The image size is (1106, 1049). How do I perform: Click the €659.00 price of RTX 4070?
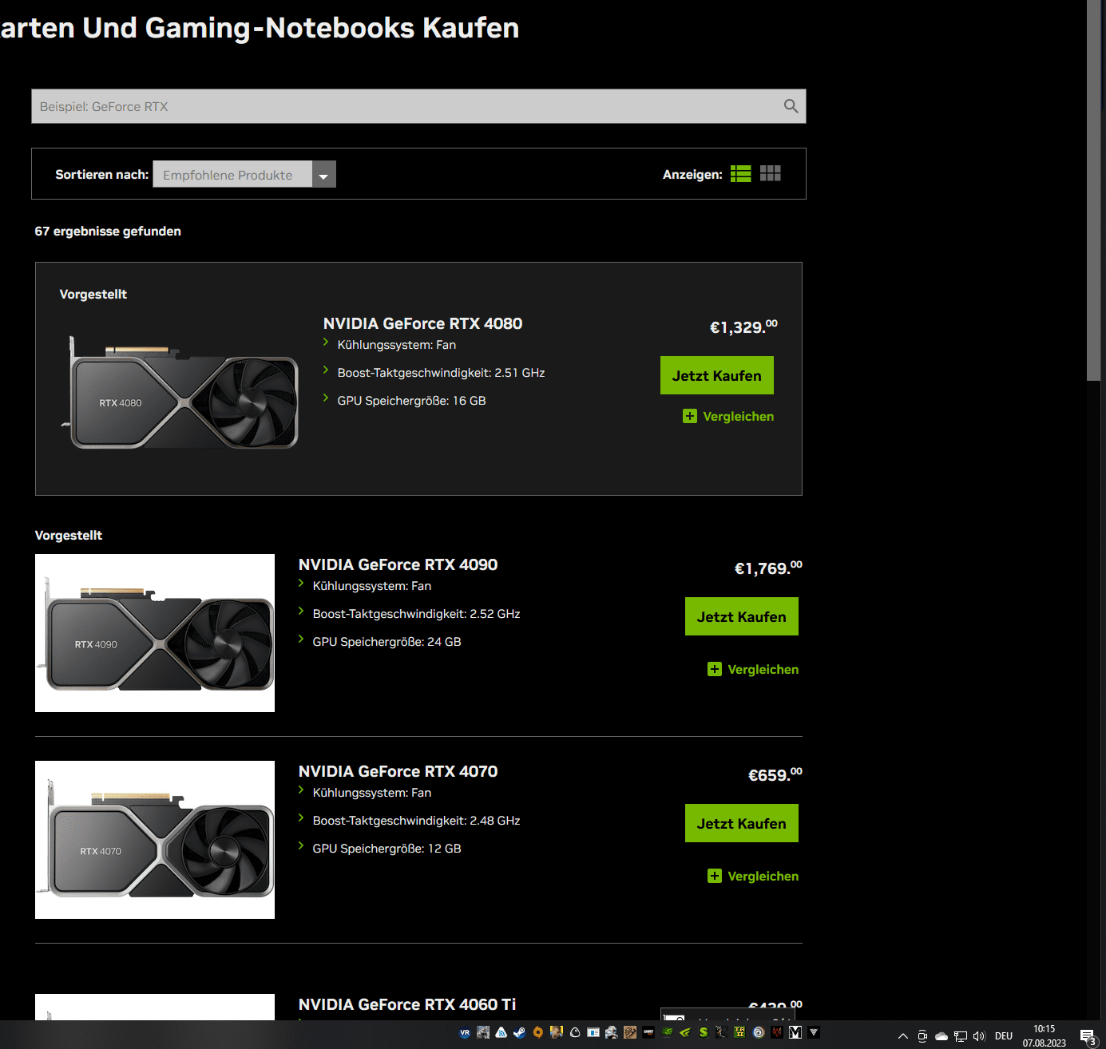[x=775, y=774]
